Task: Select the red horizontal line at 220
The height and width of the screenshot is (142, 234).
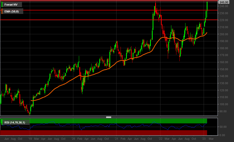Action: (109, 20)
